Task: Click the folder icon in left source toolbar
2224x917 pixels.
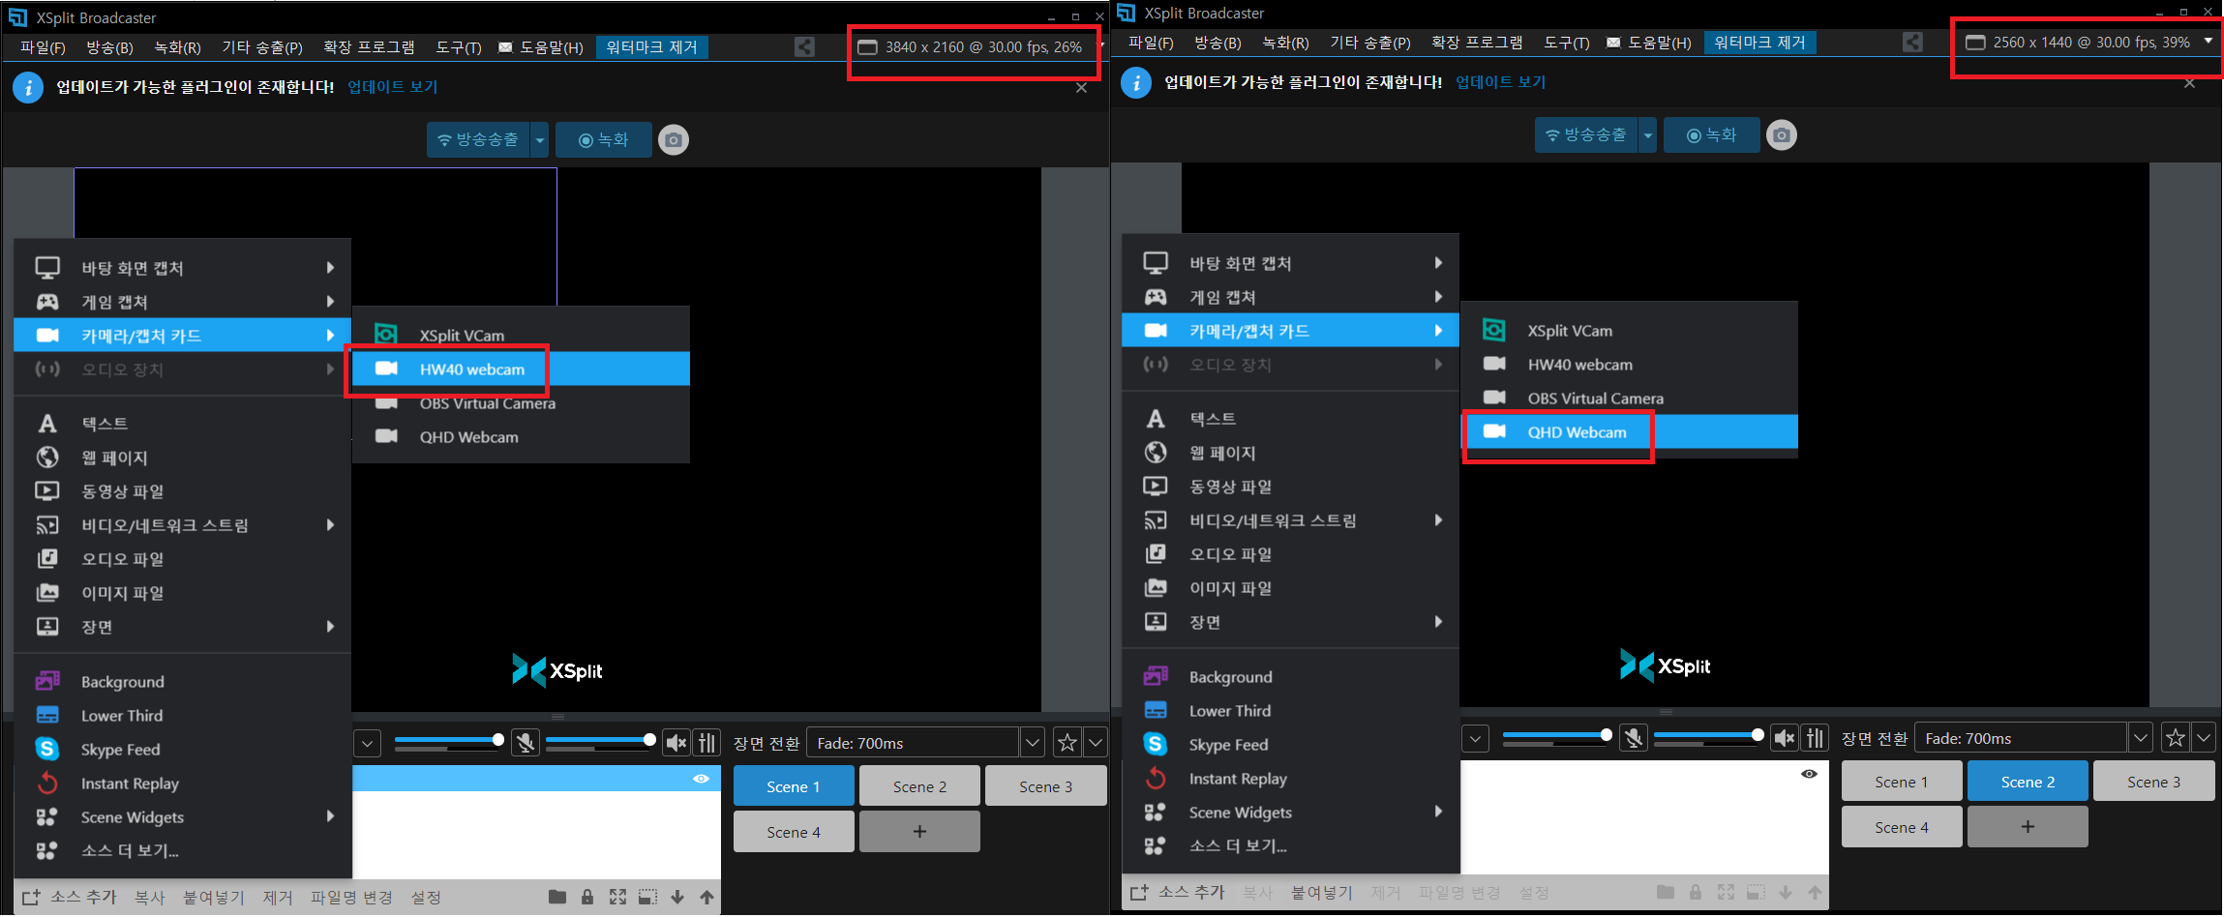Action: [x=556, y=897]
